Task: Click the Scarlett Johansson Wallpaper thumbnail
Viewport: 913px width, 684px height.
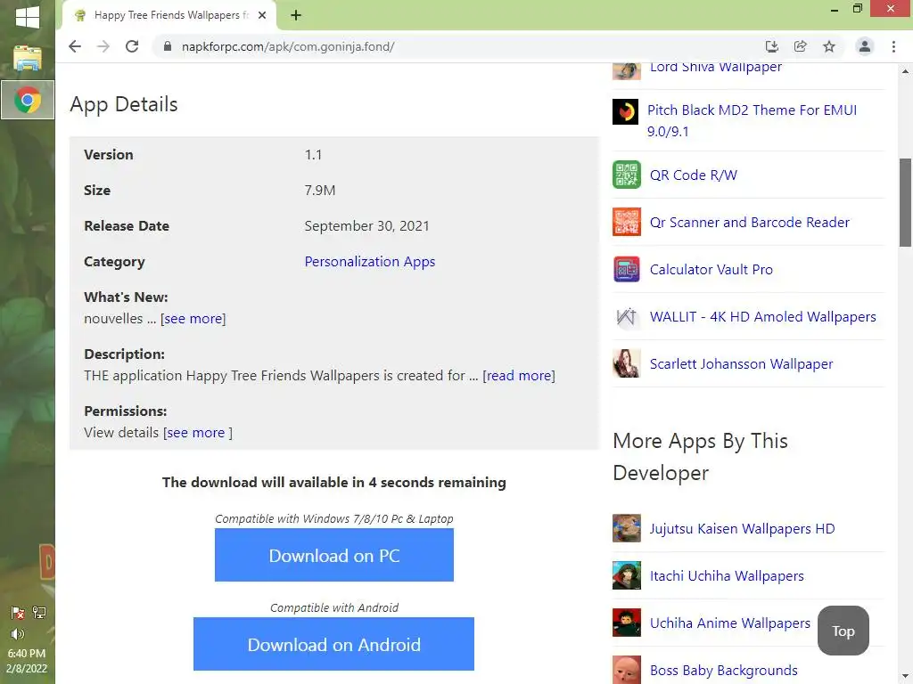Action: (x=627, y=363)
